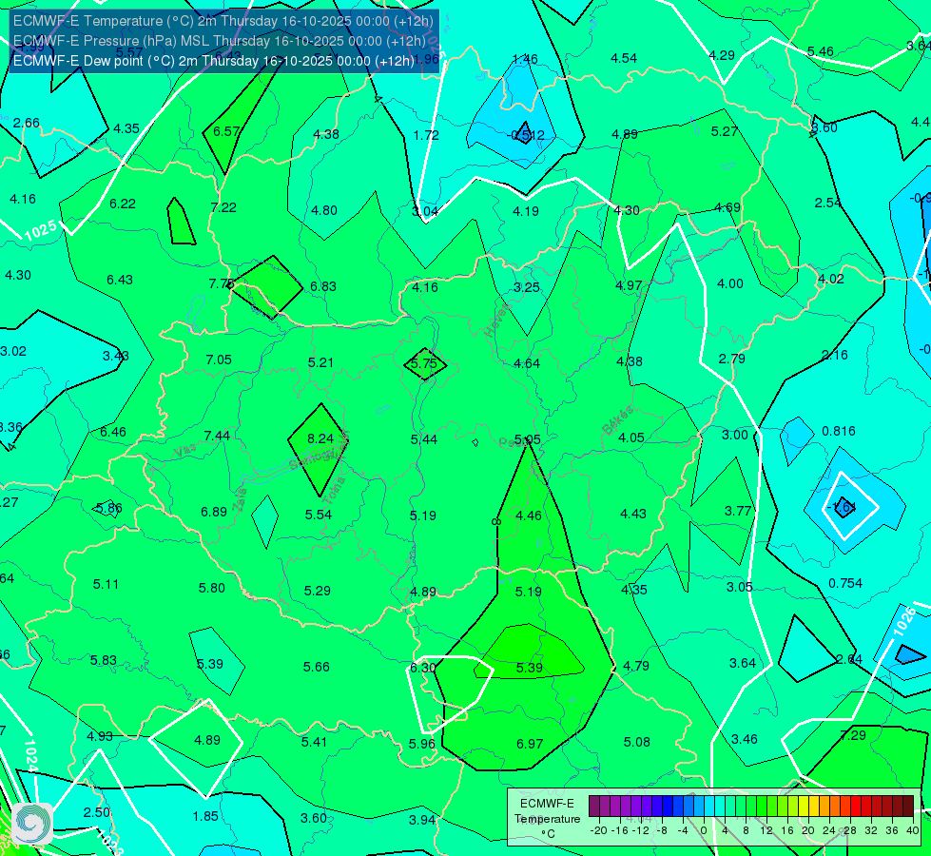This screenshot has width=931, height=856.
Task: Click the 1026 isobar label
Action: tap(904, 622)
